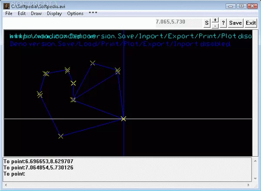The image size is (261, 191).
Task: Open the File menu
Action: tap(9, 13)
